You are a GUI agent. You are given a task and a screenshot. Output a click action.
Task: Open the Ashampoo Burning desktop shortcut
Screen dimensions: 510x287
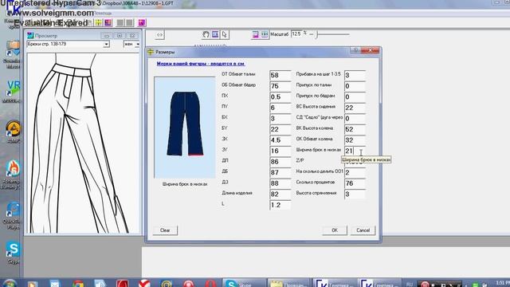click(13, 174)
